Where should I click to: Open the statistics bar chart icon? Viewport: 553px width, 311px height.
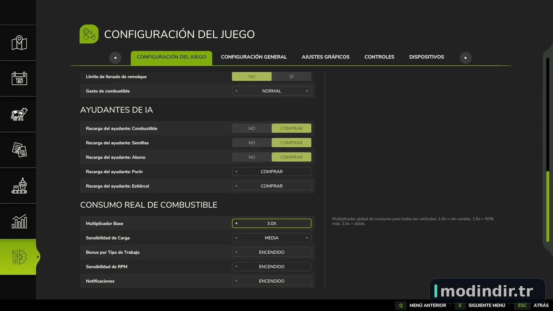pos(19,222)
